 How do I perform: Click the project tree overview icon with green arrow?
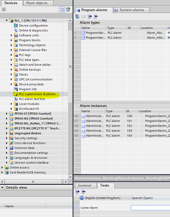coord(68,9)
